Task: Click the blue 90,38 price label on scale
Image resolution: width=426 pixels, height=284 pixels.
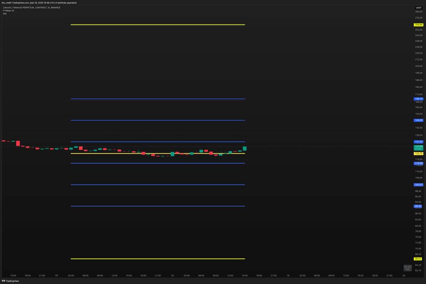Action: pyautogui.click(x=418, y=206)
